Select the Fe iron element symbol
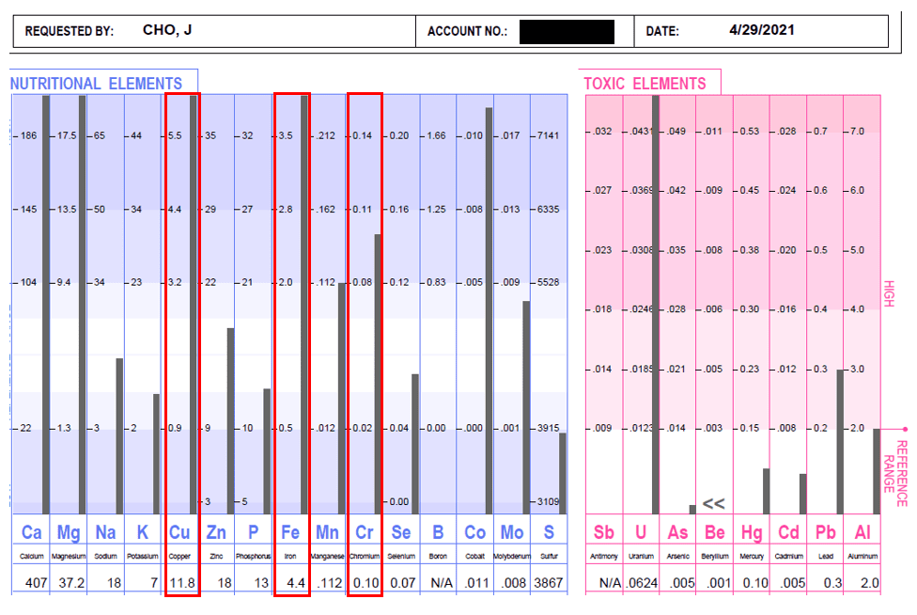This screenshot has height=615, width=917. pos(290,532)
